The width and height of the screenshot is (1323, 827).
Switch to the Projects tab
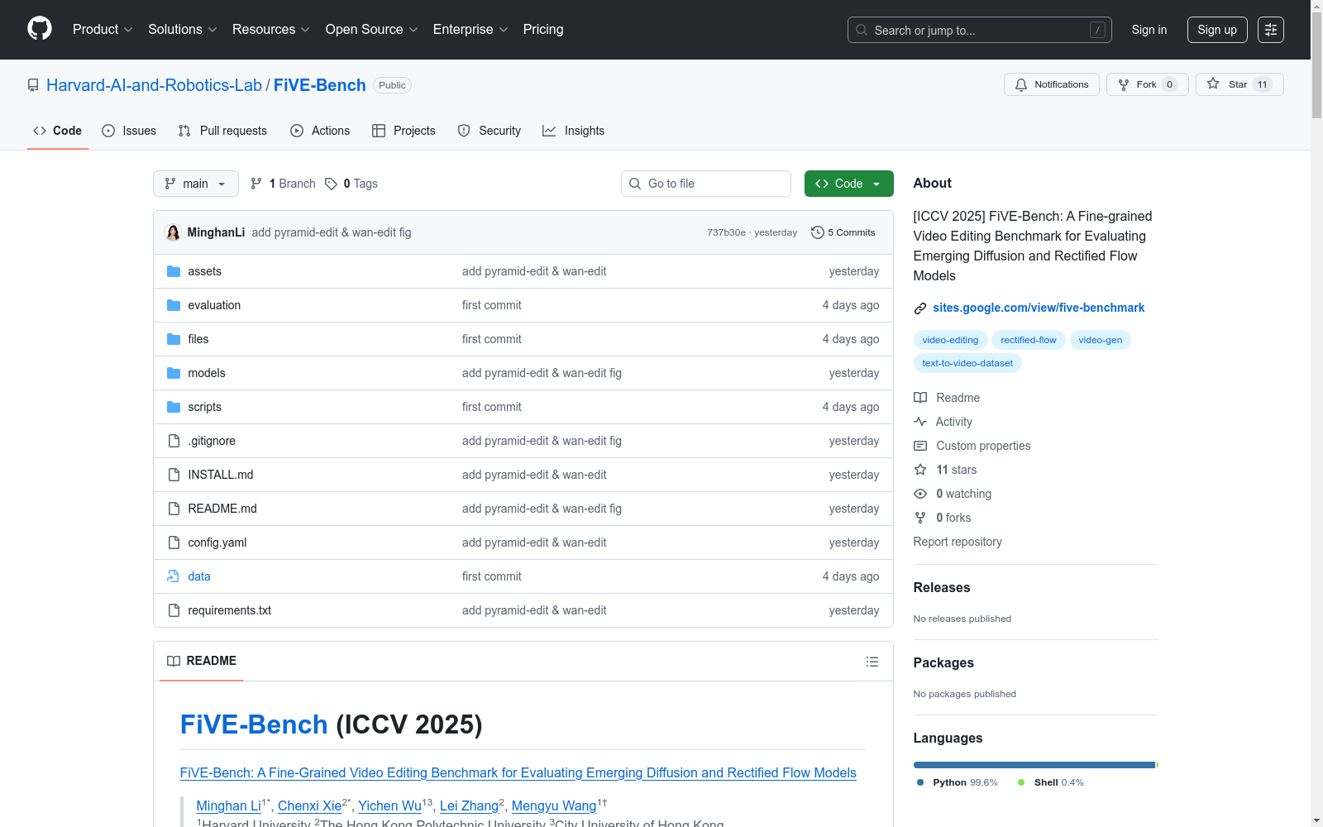click(404, 131)
